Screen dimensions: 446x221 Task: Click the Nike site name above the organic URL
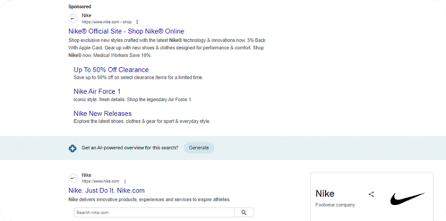click(87, 175)
